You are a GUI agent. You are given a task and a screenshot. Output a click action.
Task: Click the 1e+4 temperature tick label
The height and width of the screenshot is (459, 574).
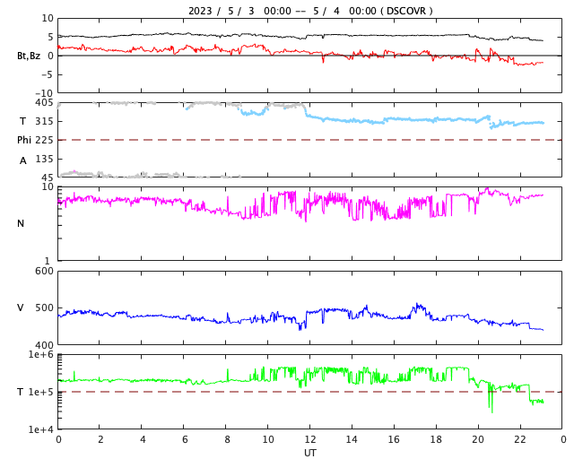[x=41, y=429]
